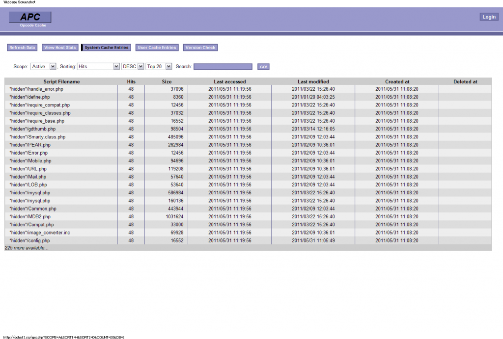Select the PEAR.php filename
The width and height of the screenshot is (503, 339).
click(30, 145)
